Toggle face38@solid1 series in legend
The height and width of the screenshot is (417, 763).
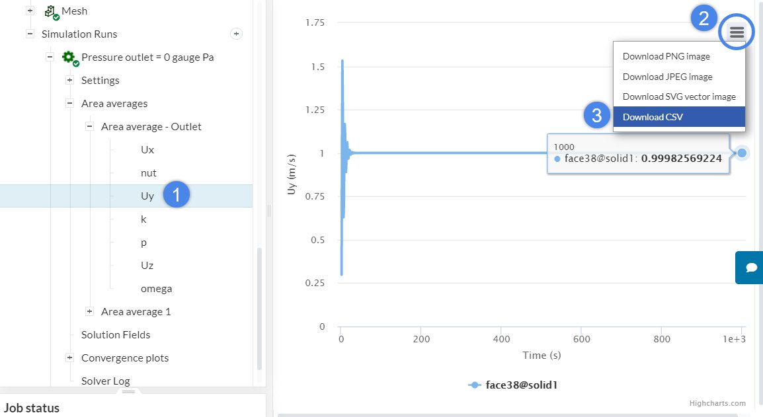point(513,385)
